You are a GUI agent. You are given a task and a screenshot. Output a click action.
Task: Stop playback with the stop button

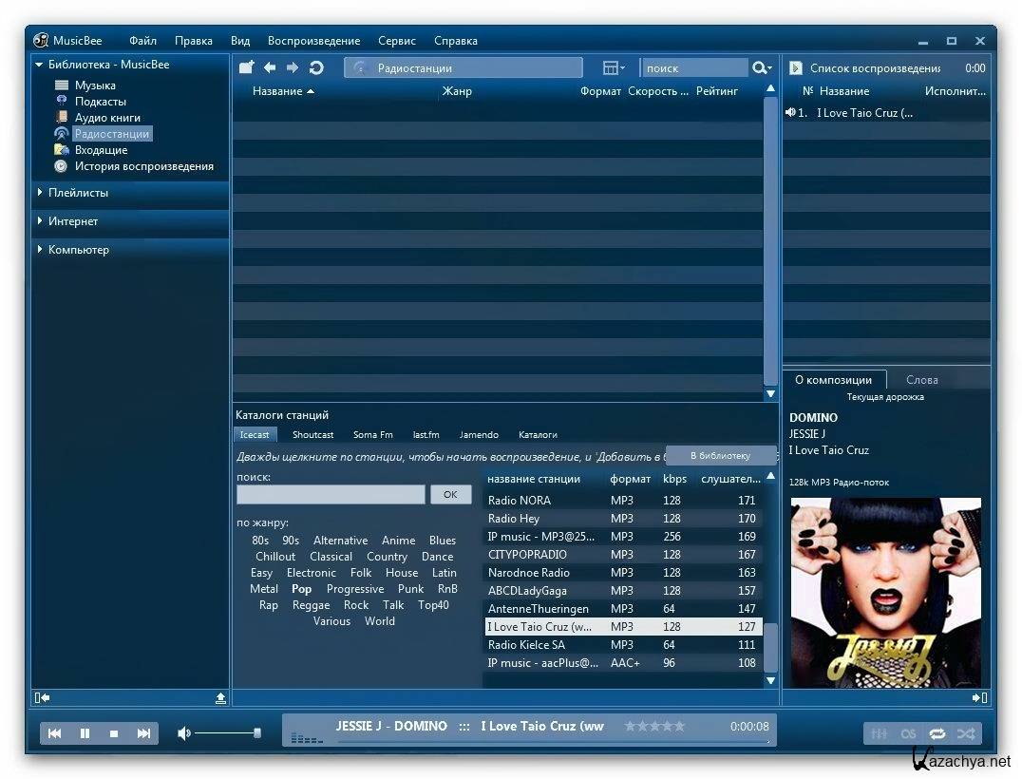[x=114, y=733]
